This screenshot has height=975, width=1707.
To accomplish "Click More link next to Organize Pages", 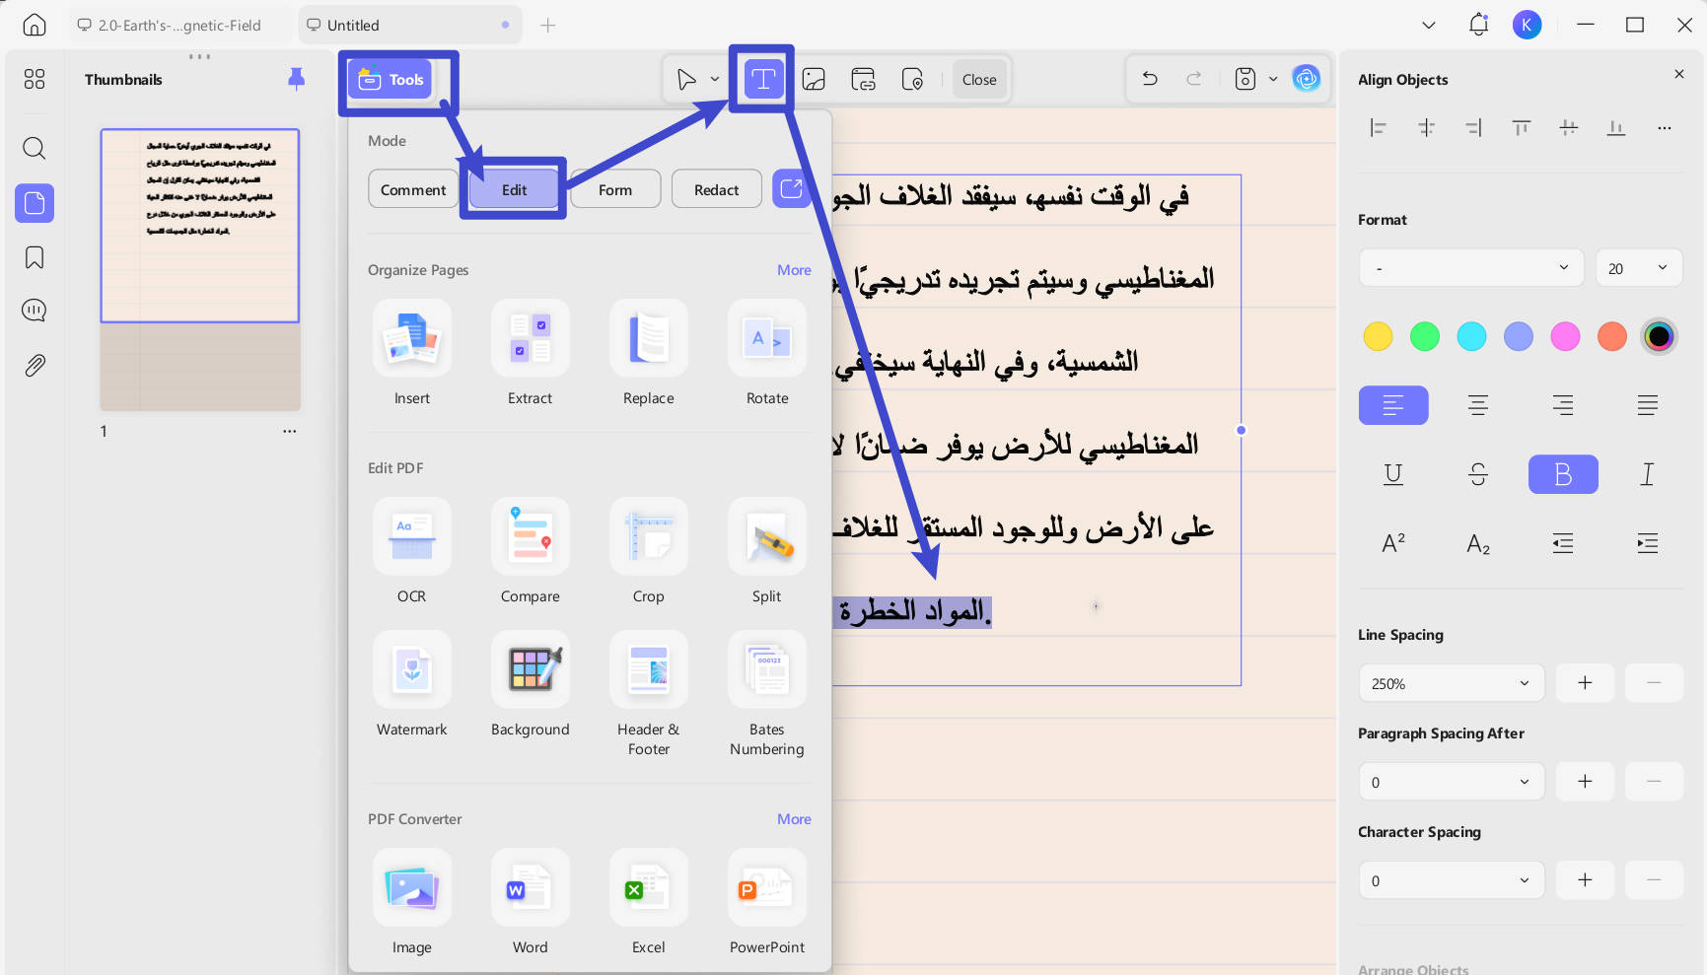I will click(794, 270).
